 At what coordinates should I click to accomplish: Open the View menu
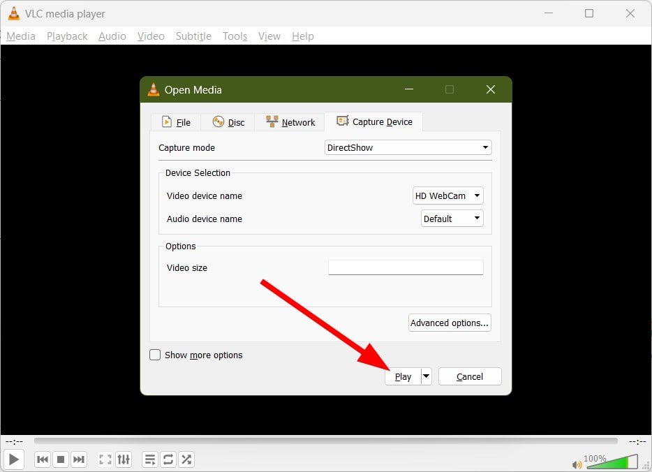tap(269, 36)
